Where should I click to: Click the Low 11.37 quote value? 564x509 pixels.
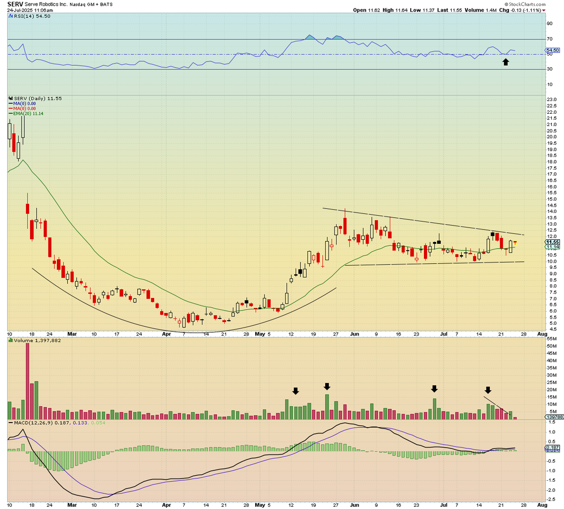[x=421, y=10]
